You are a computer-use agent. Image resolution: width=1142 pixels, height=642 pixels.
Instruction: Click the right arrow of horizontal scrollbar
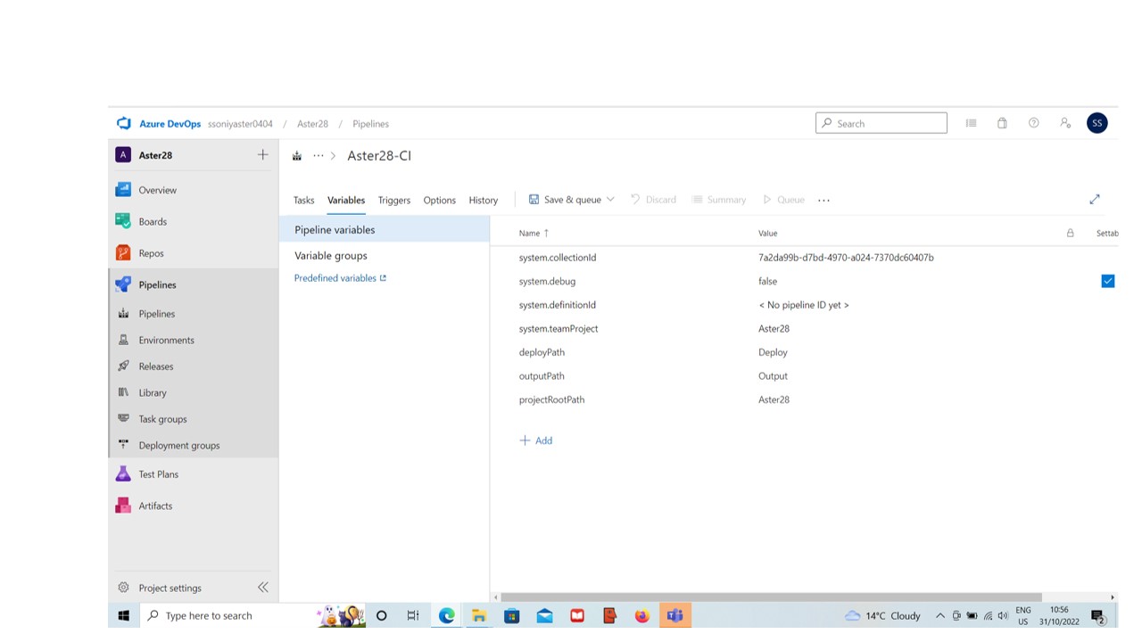1112,597
